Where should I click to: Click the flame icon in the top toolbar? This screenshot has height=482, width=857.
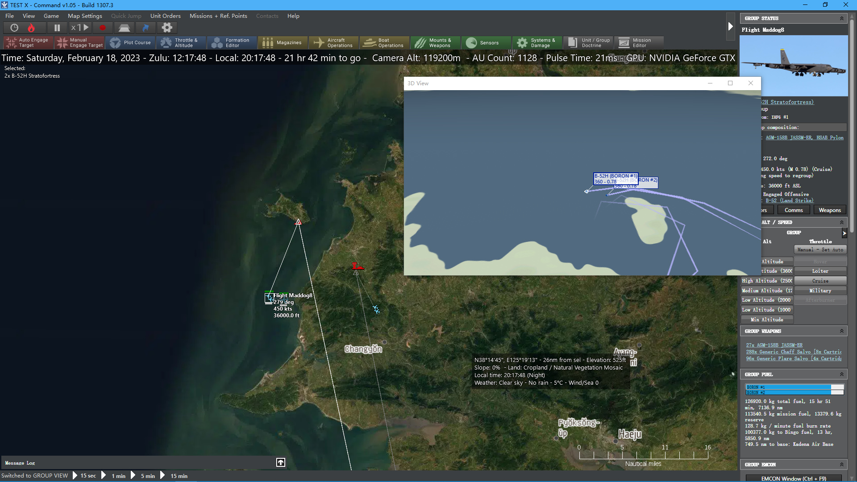(x=31, y=28)
